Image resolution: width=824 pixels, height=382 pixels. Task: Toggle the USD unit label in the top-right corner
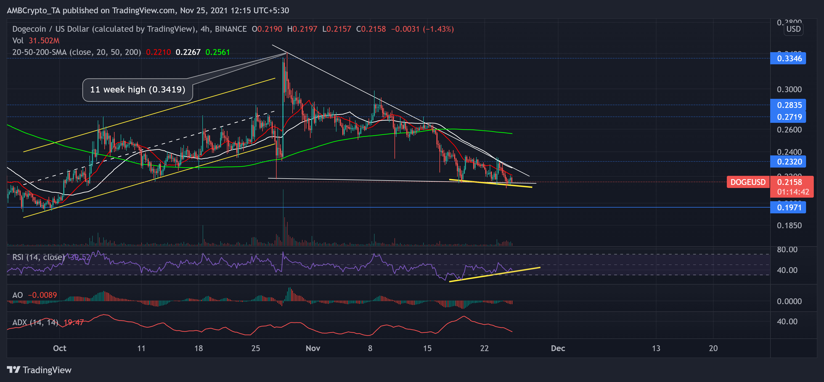coord(794,29)
